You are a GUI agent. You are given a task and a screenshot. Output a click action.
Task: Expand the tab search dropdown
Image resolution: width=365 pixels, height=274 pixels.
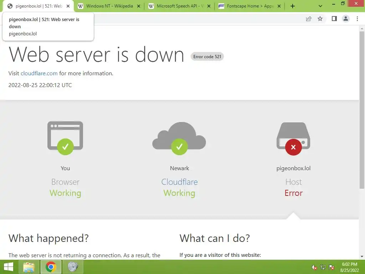click(x=320, y=6)
